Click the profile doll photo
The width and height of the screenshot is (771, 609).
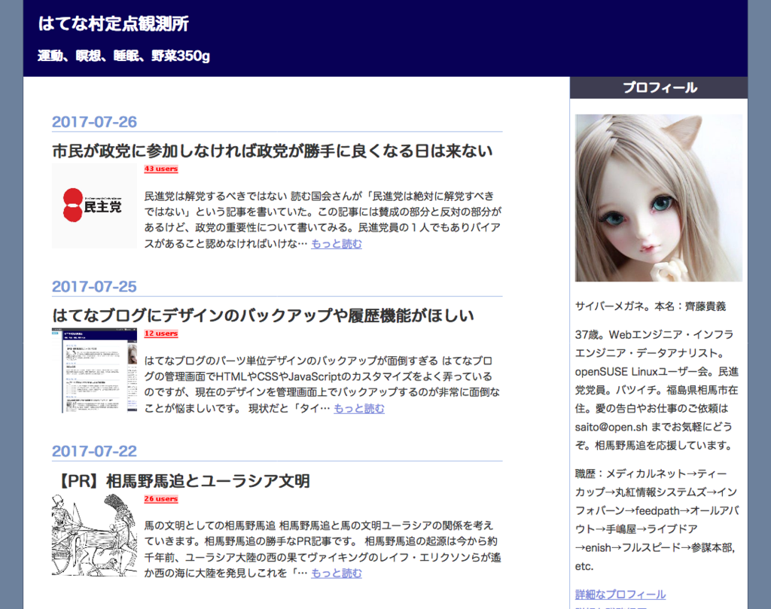click(x=658, y=197)
